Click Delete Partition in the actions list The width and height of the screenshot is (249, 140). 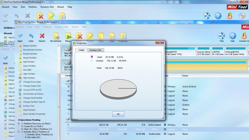(30, 46)
